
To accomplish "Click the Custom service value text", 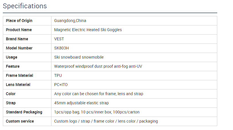I will click(106, 121).
